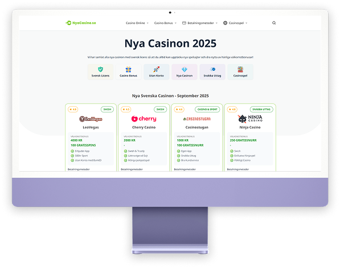340x268 pixels.
Task: Click the SWISH tag on Cherry Casino card
Action: 161,109
